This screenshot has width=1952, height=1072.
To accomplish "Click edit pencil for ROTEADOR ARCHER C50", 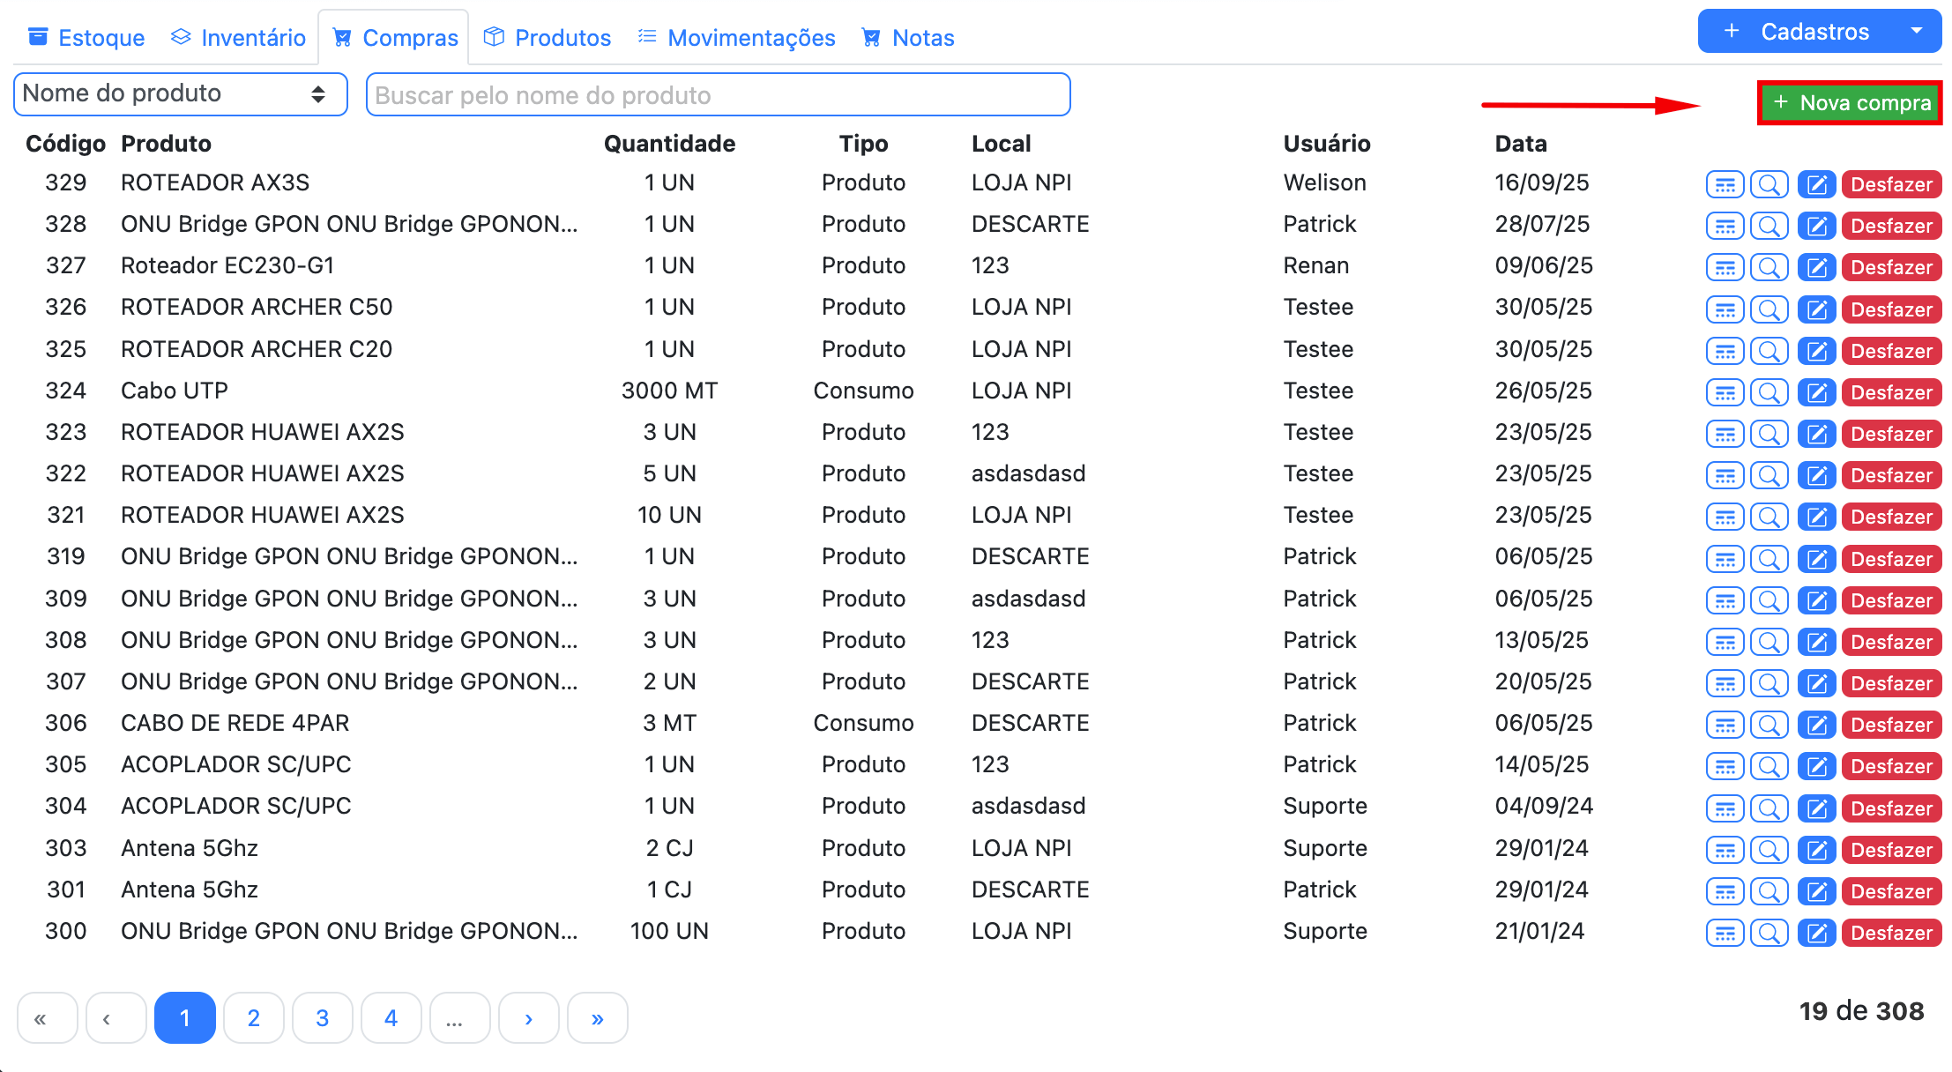I will (1816, 309).
